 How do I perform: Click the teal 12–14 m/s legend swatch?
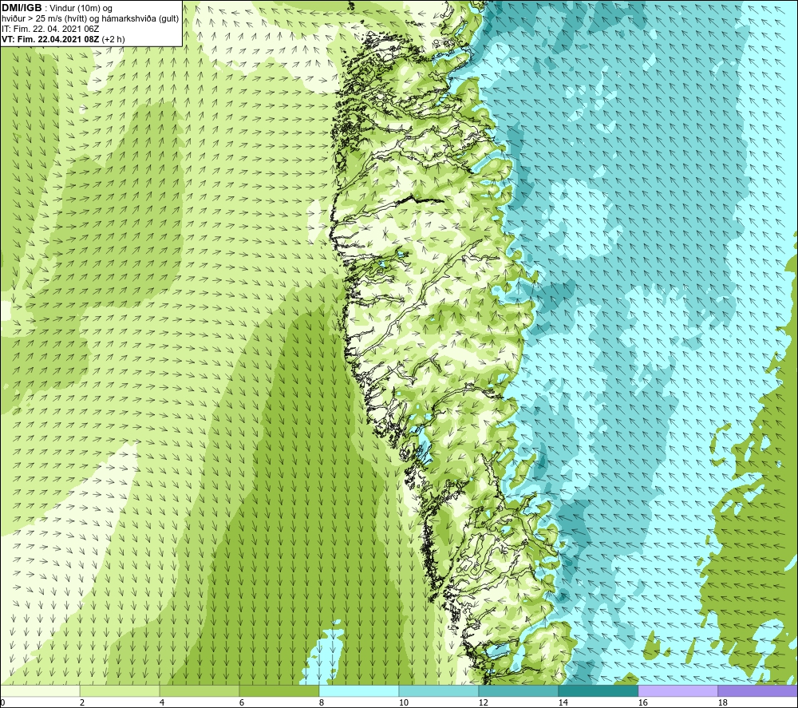pos(518,690)
